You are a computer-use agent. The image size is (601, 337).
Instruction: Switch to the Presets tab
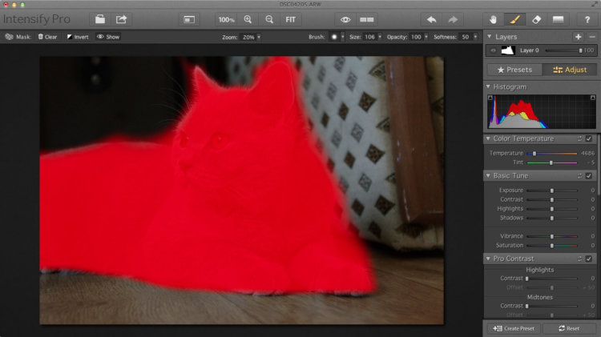pos(514,70)
